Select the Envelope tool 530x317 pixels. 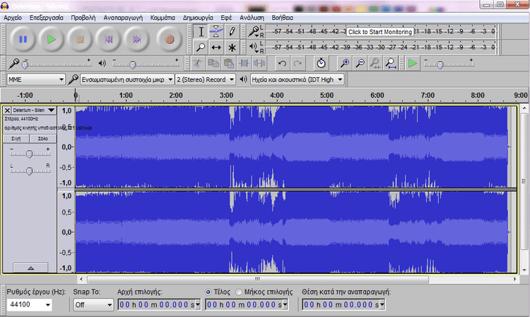[x=216, y=32]
